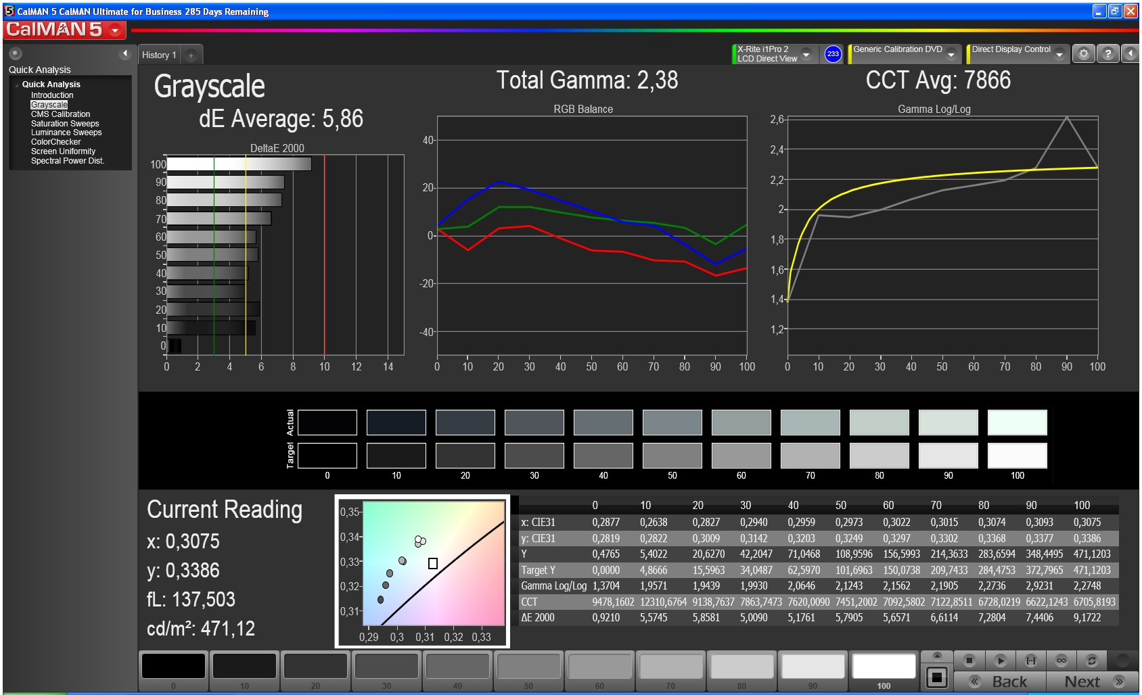Click the Actual swatch above 50
This screenshot has width=1142, height=695.
pyautogui.click(x=672, y=423)
